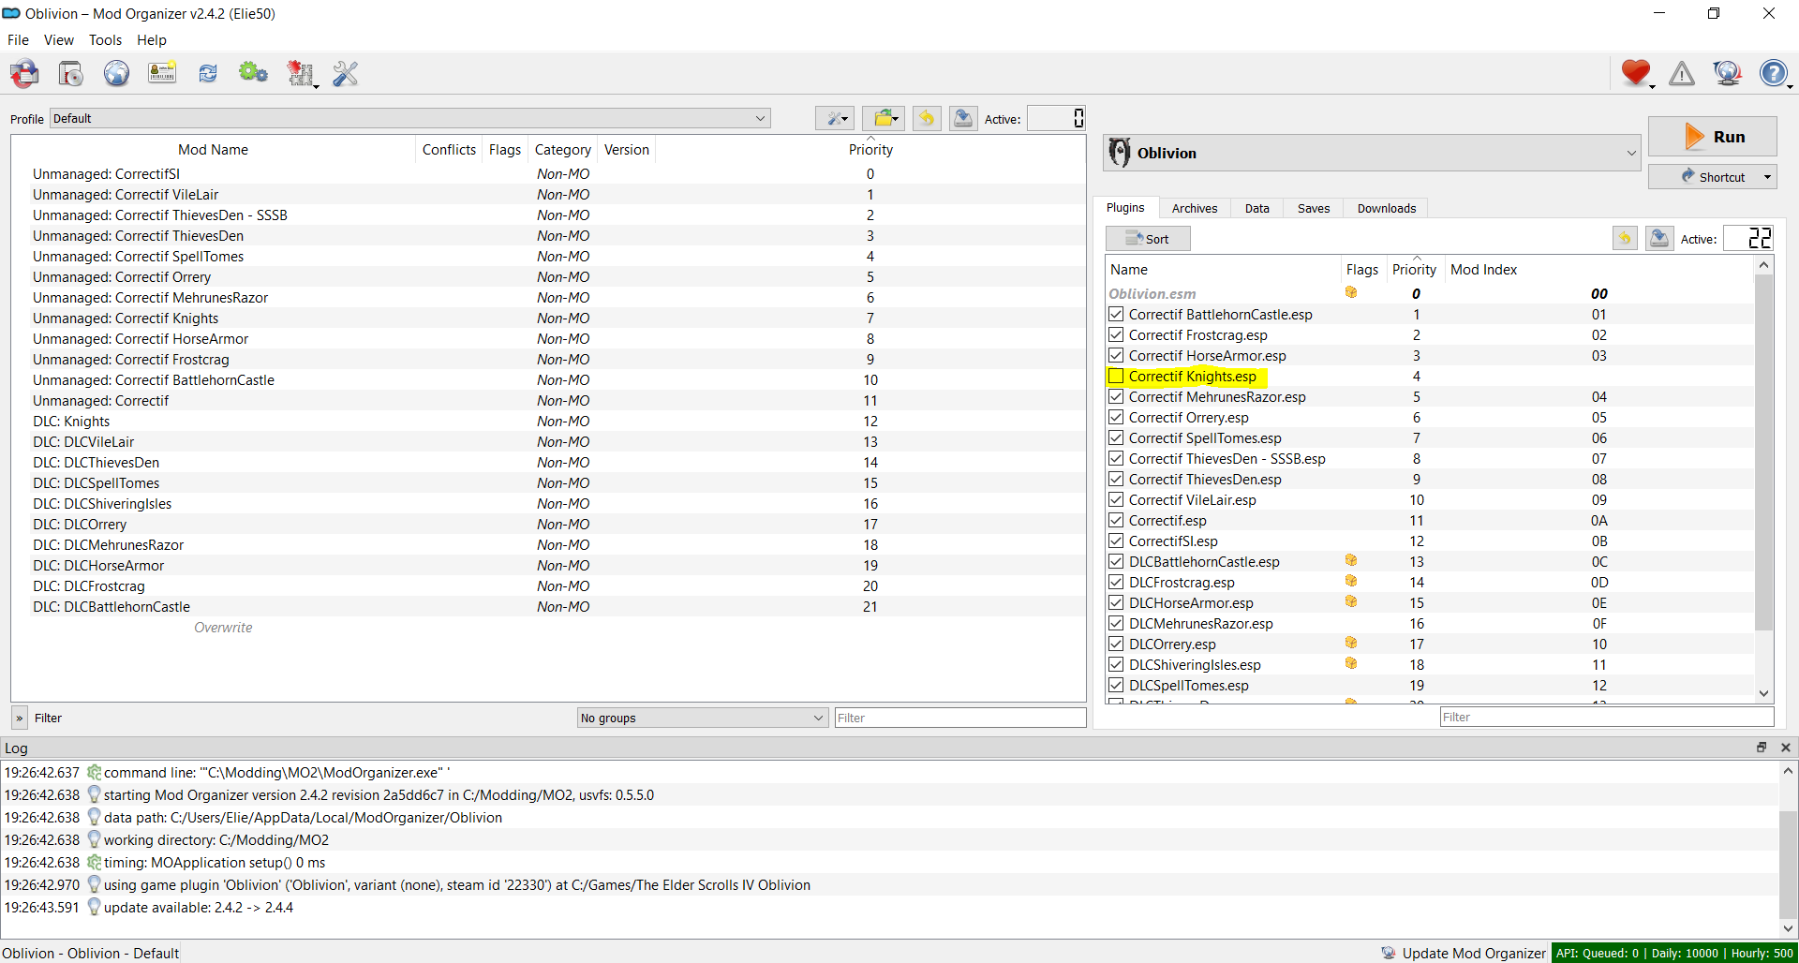Screen dimensions: 1799x963
Task: Uncheck the Correctif Frostcrag.esp plugin
Action: click(x=1116, y=335)
